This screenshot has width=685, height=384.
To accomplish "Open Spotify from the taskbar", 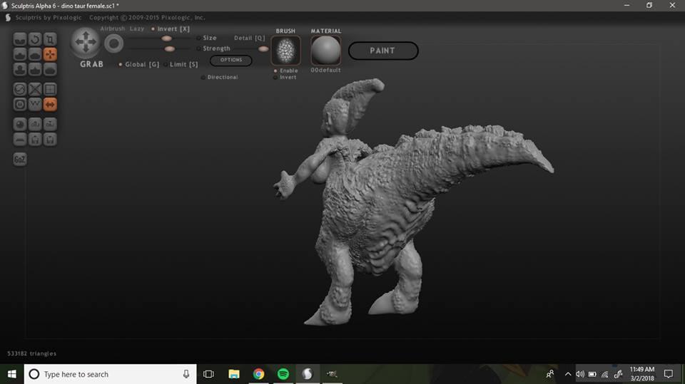I will 283,374.
